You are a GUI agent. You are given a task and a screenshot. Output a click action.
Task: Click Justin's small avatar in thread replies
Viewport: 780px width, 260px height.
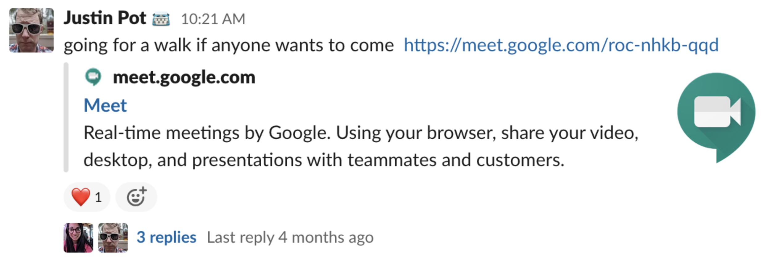[x=113, y=237]
